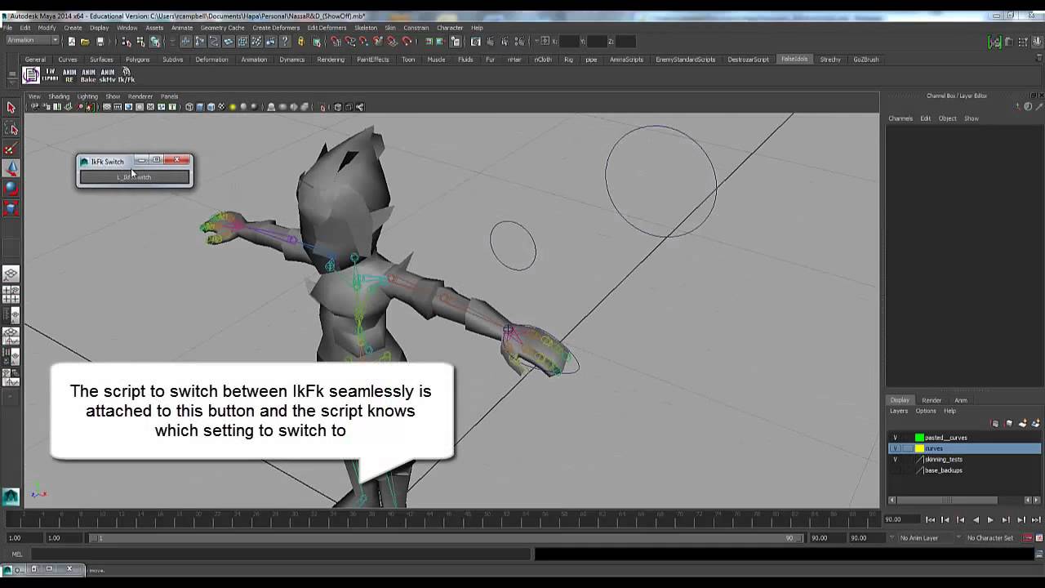Click the lock selection padlock icon

[x=300, y=42]
